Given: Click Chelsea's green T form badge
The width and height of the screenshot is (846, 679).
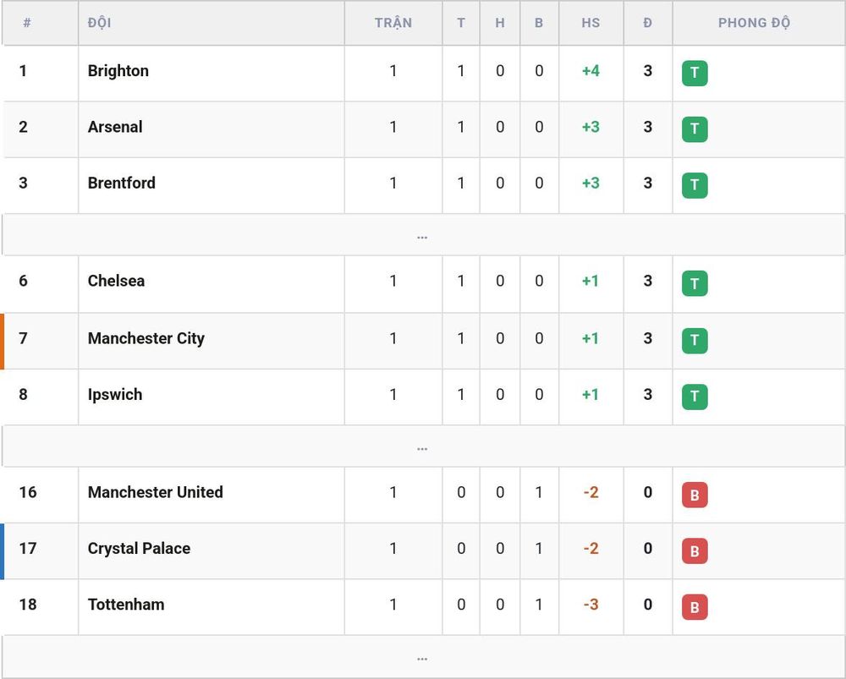Looking at the screenshot, I should (x=695, y=283).
